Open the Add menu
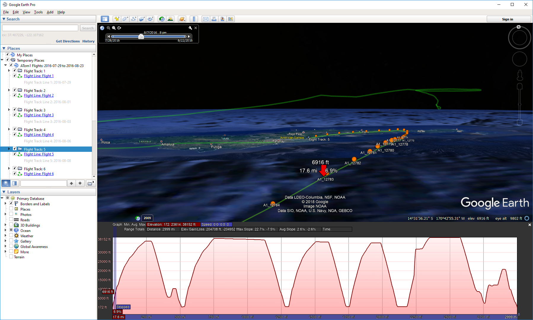This screenshot has width=533, height=320. (50, 12)
